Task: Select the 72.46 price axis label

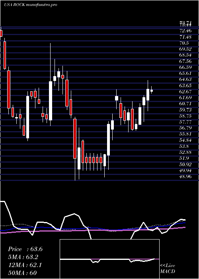Action: click(185, 31)
